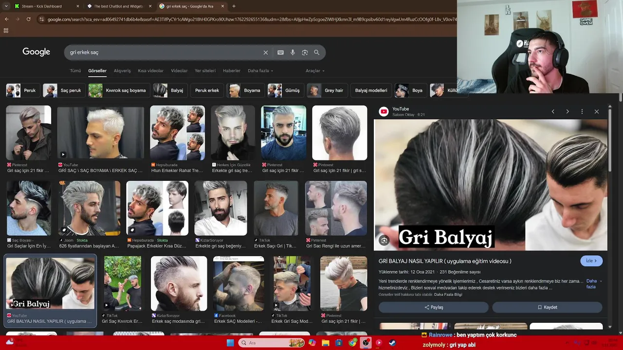Screen dimensions: 623x350
Task: Focus the search box with gri erkek saç
Action: coord(163,52)
